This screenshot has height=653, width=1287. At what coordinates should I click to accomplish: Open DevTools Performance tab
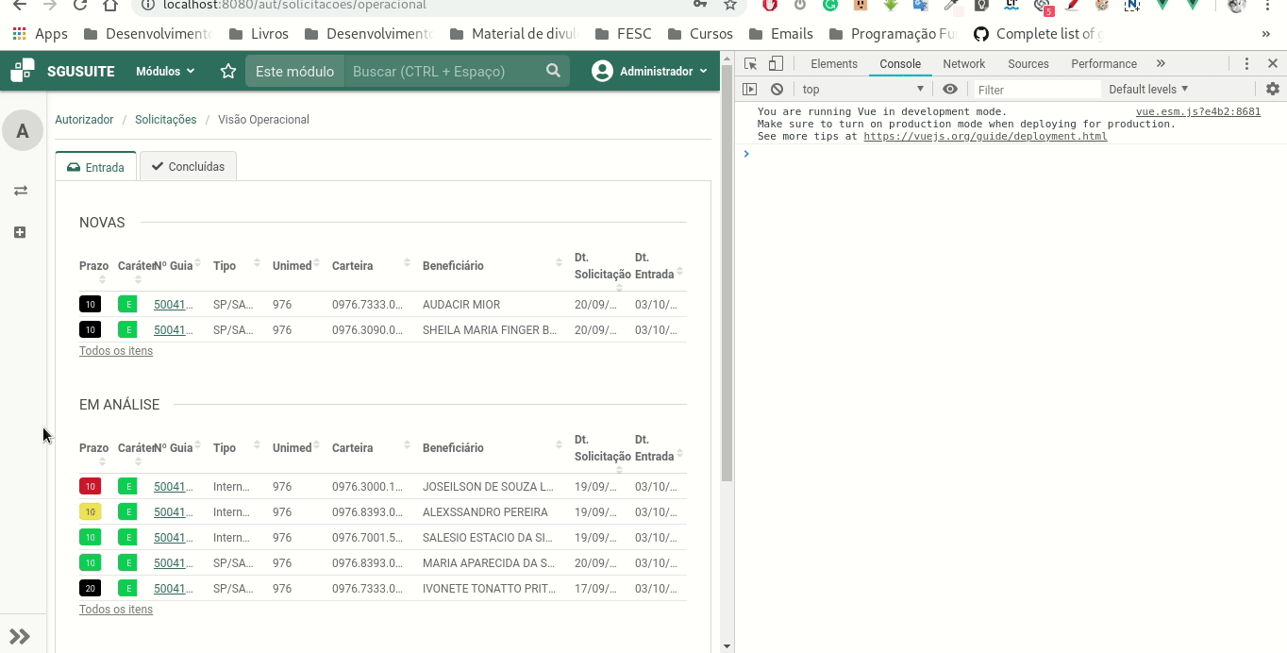[x=1104, y=64]
